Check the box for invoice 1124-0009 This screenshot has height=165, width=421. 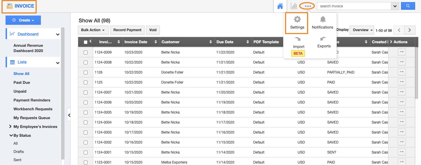[85, 52]
